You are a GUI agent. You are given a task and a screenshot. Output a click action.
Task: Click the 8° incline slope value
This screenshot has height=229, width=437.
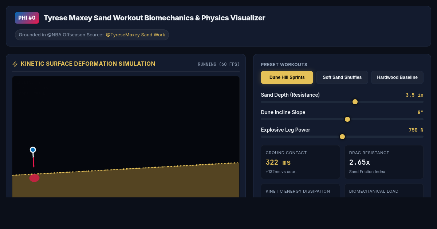[x=420, y=112]
